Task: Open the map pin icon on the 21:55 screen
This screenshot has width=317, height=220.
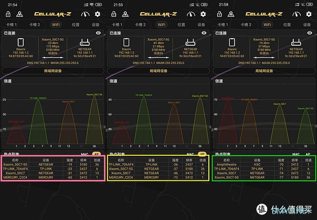Action: pyautogui.click(x=125, y=14)
